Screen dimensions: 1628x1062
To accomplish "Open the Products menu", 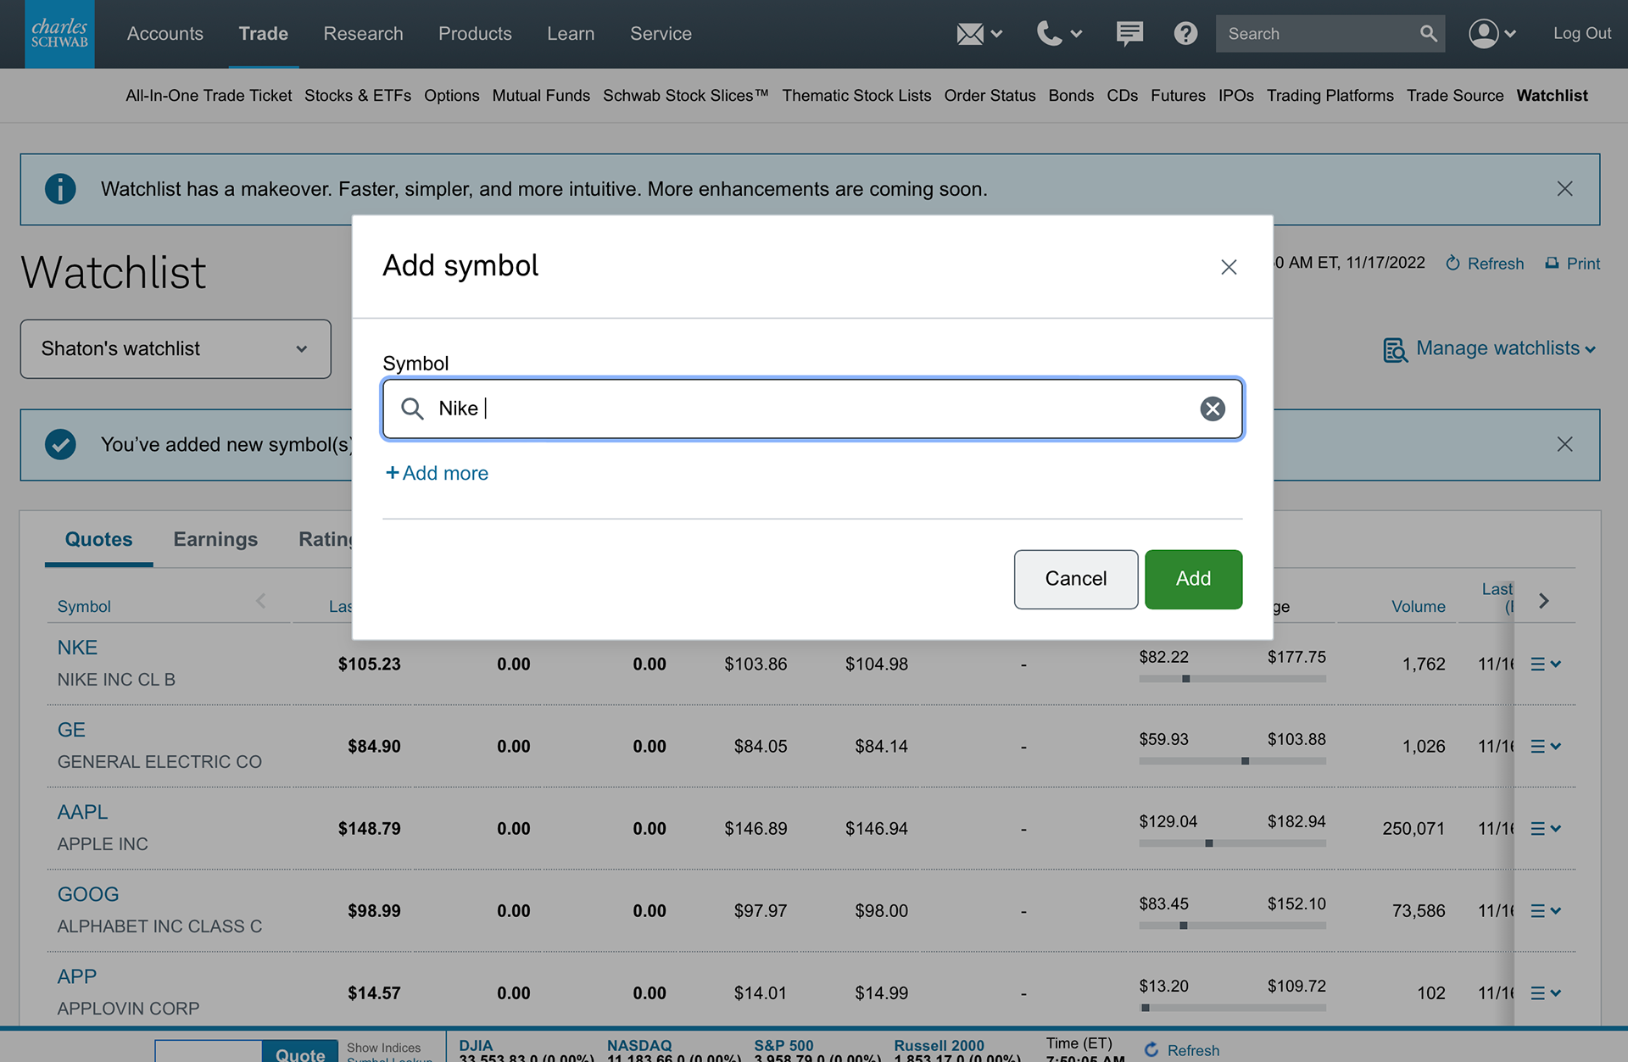I will 475,34.
